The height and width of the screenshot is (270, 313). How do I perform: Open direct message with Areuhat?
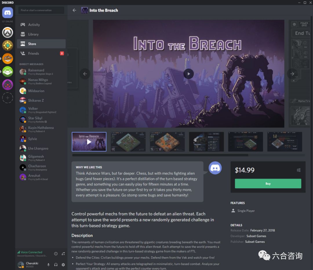tap(41, 177)
